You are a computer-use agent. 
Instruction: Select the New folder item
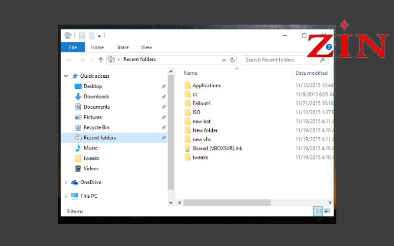point(205,130)
